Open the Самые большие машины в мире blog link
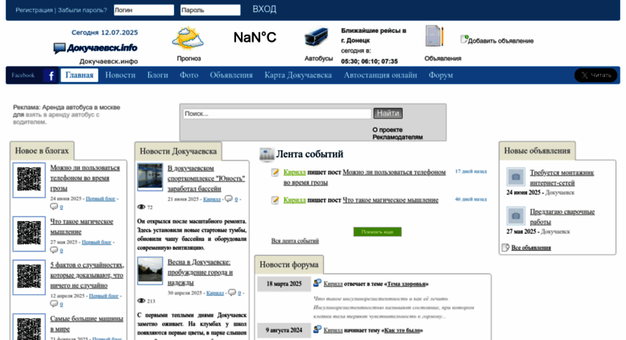The image size is (626, 340). click(87, 324)
